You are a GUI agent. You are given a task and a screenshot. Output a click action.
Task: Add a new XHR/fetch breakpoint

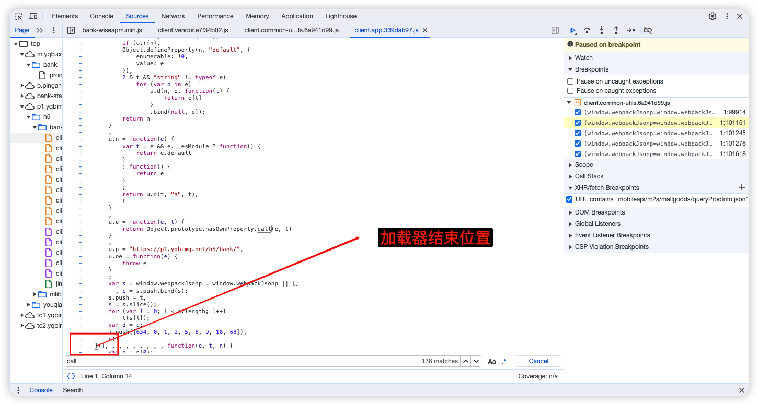[741, 187]
